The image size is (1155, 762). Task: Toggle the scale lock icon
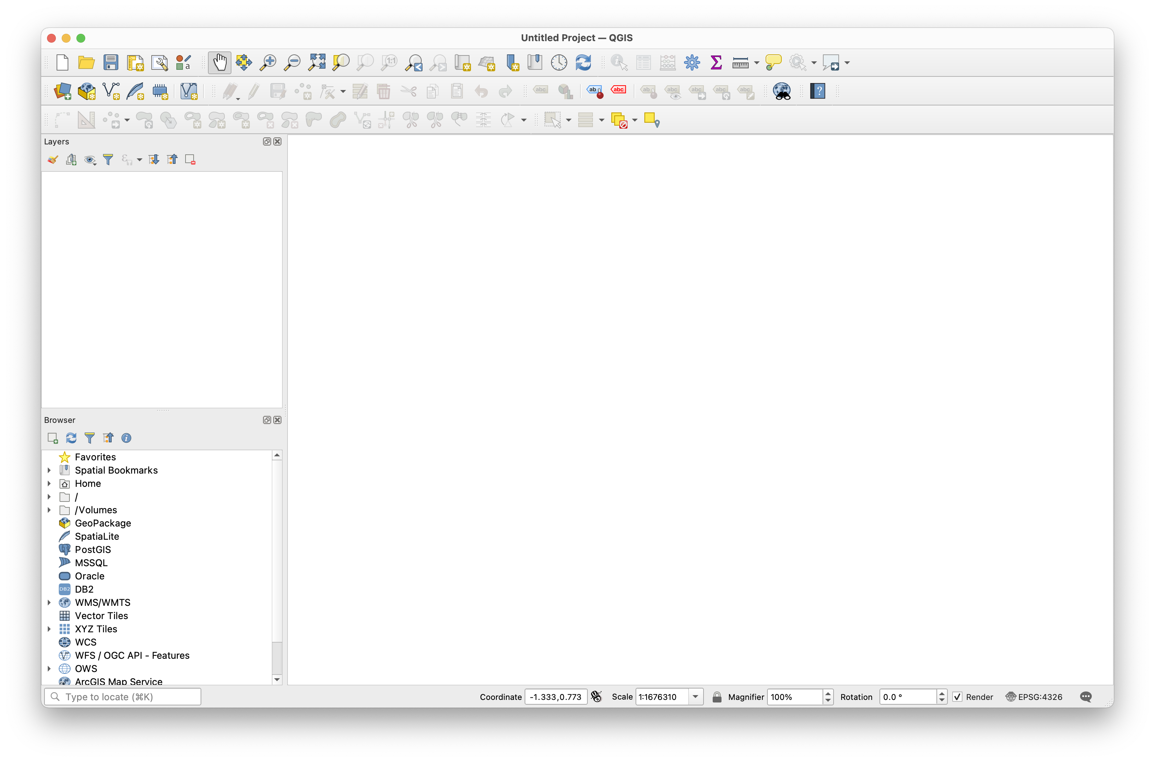(x=717, y=697)
